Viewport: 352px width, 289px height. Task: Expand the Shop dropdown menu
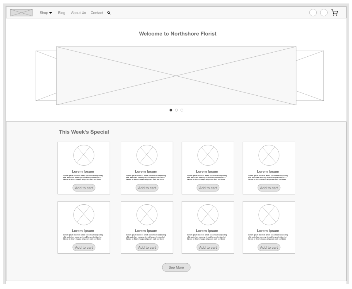pos(46,13)
